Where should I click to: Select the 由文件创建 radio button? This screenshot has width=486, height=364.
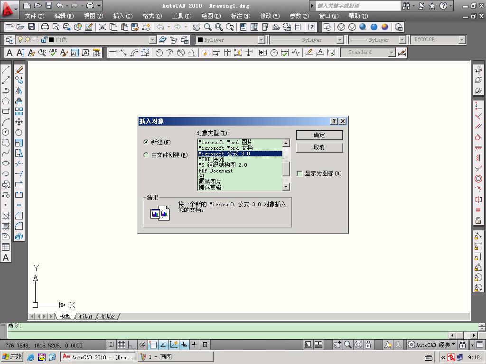tap(146, 155)
